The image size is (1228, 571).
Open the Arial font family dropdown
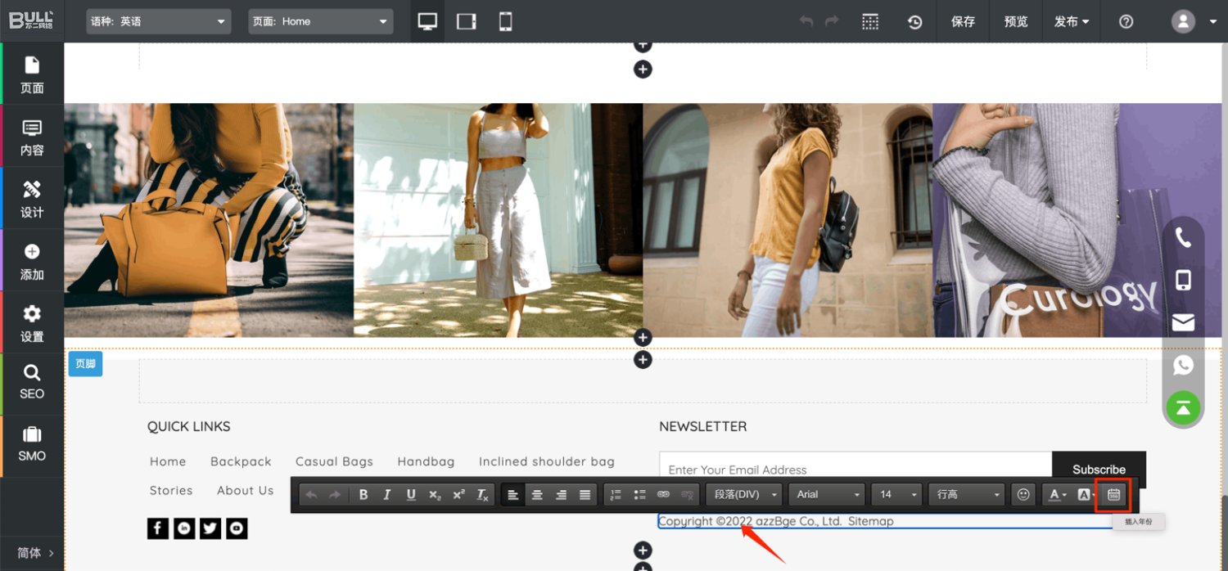tap(827, 495)
